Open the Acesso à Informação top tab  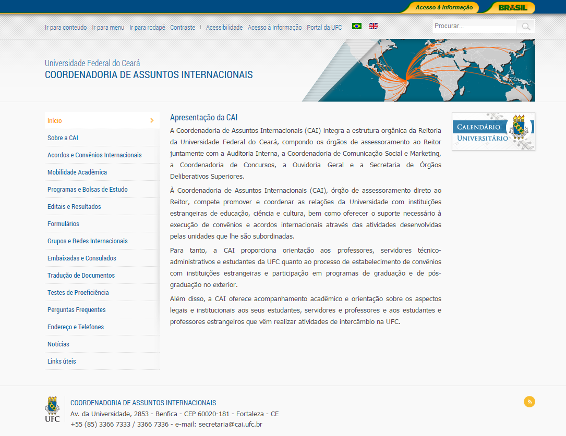click(x=443, y=7)
